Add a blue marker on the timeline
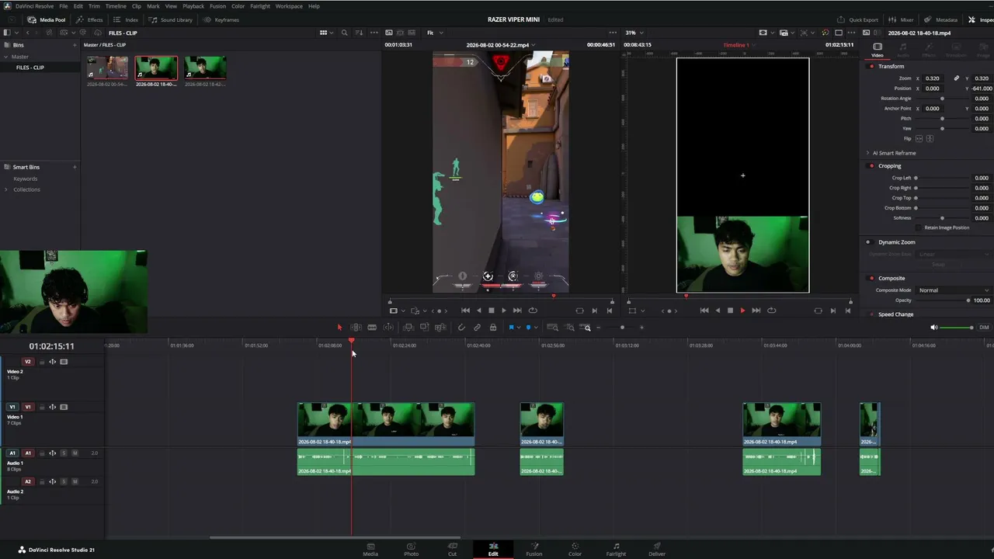This screenshot has height=559, width=994. tap(528, 328)
